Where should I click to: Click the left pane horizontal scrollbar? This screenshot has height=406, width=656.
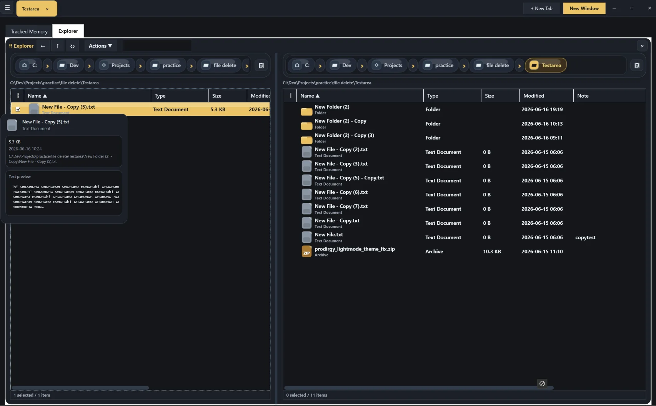pyautogui.click(x=80, y=388)
